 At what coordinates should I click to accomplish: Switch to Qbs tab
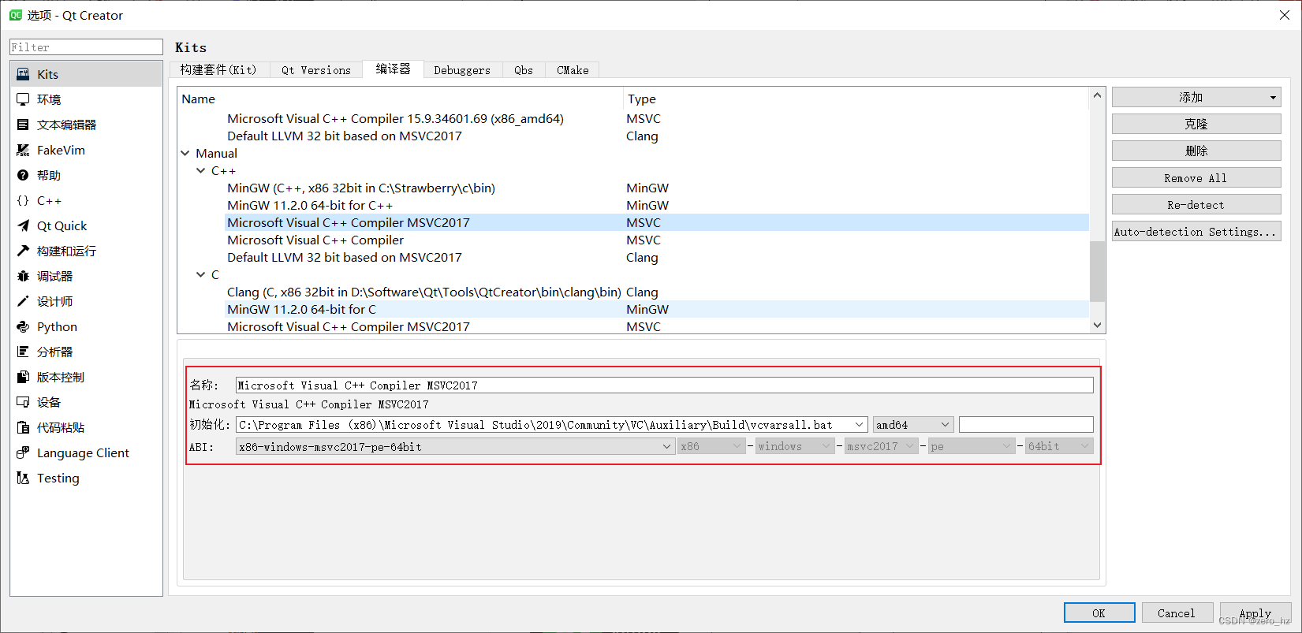pos(524,70)
